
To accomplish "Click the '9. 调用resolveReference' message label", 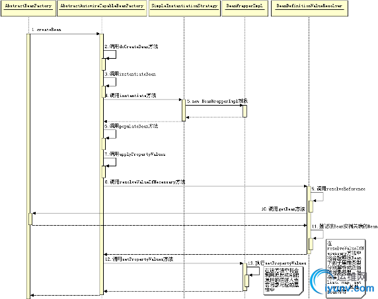I will click(338, 189).
